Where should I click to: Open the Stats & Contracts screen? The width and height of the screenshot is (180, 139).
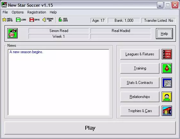(x=140, y=83)
